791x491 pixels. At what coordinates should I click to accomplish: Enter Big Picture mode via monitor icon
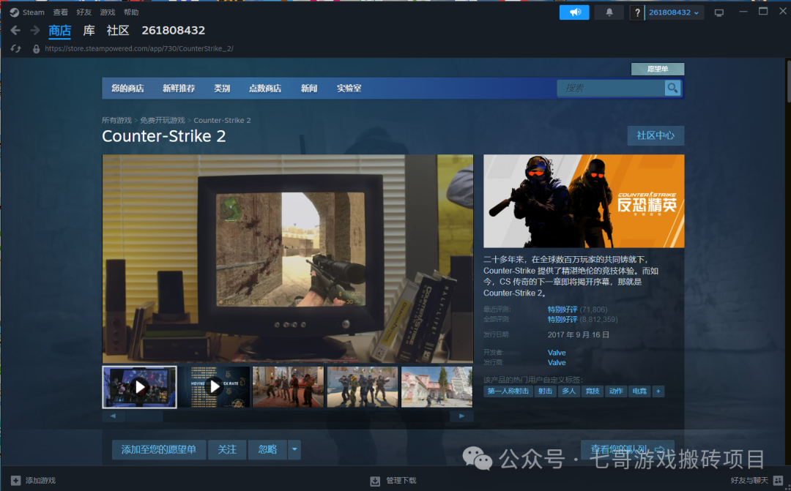(718, 12)
